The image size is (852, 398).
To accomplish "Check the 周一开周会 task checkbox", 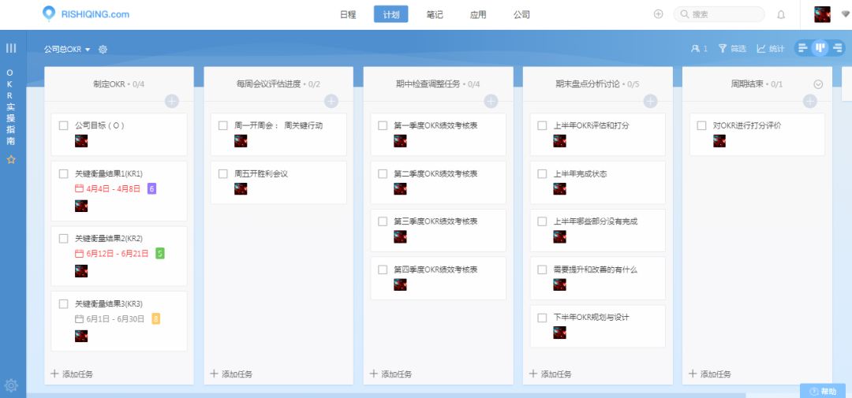I will pos(222,125).
